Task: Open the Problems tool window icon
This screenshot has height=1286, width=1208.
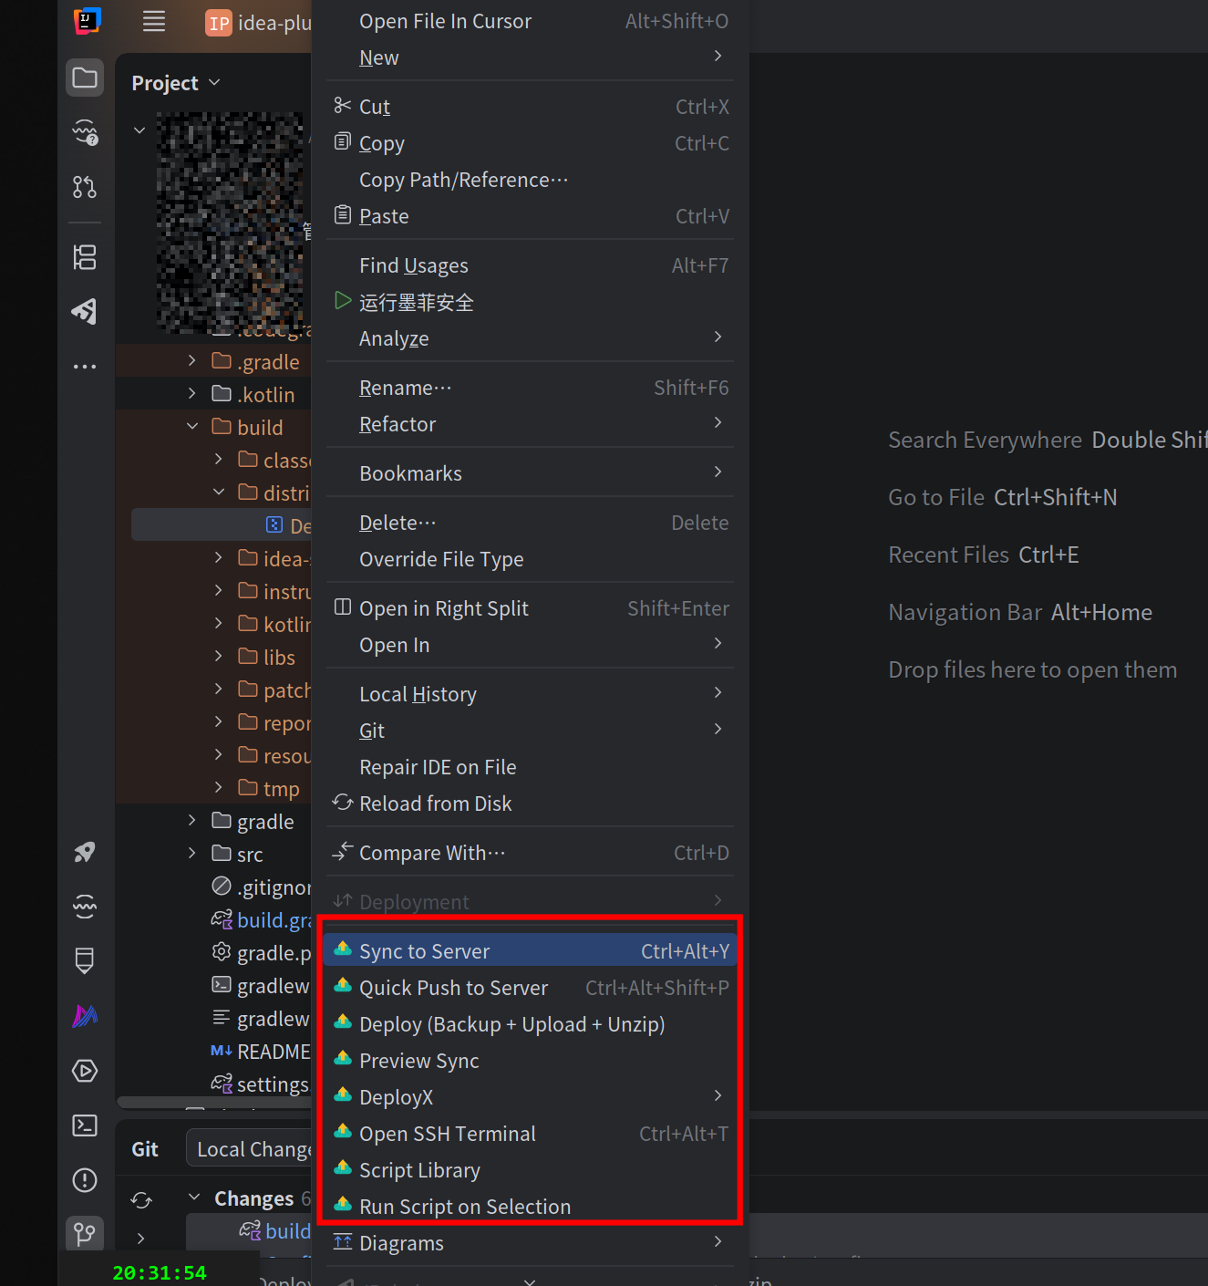Action: tap(85, 1180)
